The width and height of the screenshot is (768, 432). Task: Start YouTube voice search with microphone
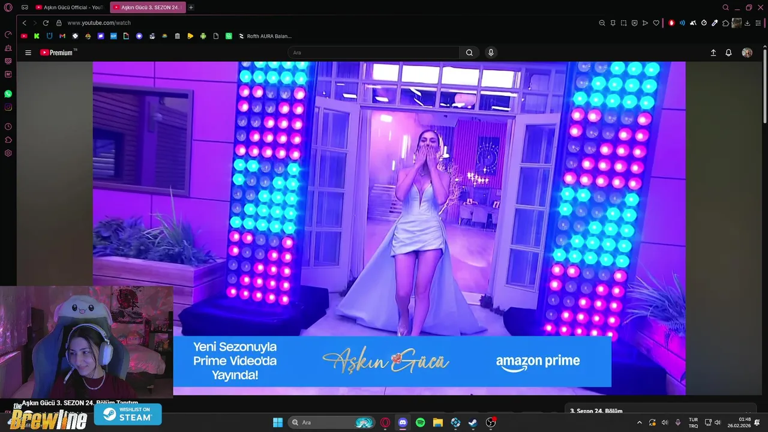click(491, 53)
